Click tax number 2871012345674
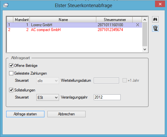The width and height of the screenshot is (167, 137). pyautogui.click(x=110, y=30)
